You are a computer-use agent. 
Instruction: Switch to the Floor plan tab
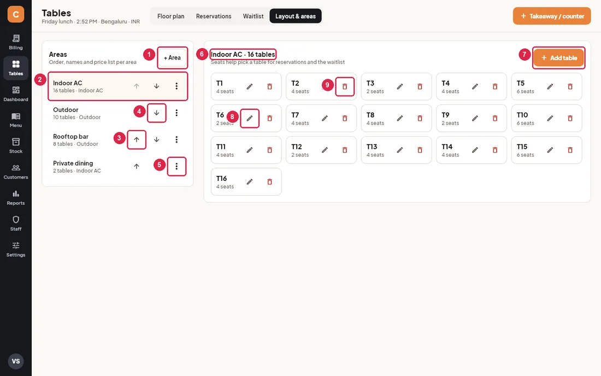(x=170, y=16)
